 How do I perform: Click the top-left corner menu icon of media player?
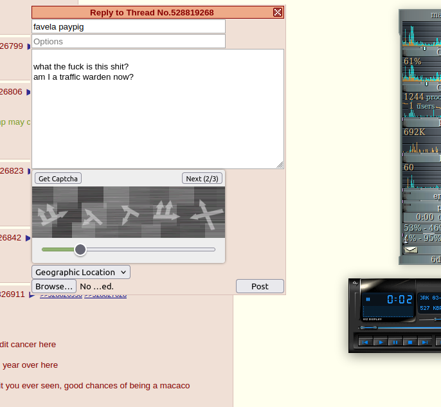pos(355,284)
